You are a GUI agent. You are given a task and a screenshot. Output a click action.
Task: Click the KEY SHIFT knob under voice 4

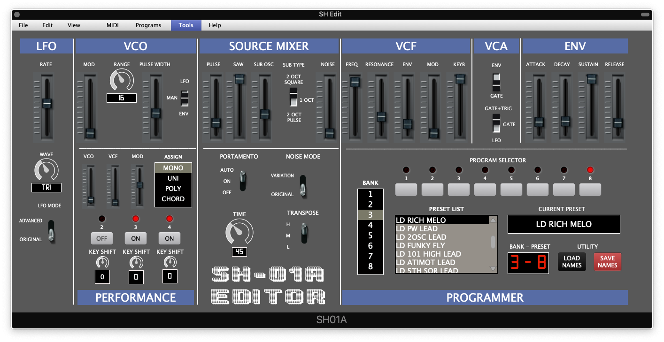[x=170, y=263]
